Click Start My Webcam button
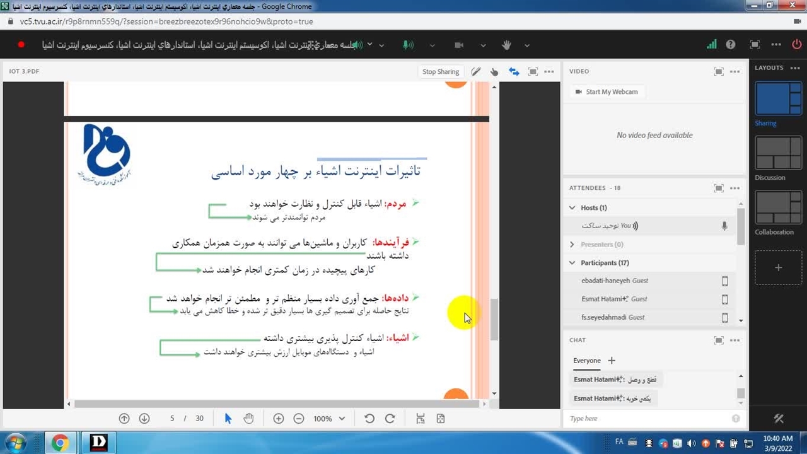 click(x=605, y=92)
